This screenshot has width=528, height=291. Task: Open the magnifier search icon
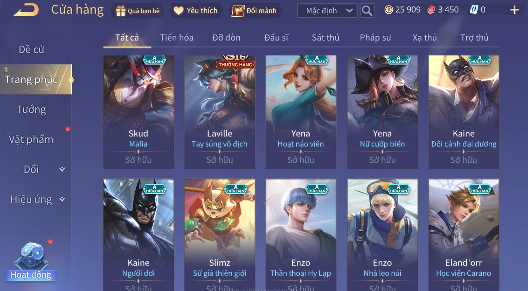[367, 11]
